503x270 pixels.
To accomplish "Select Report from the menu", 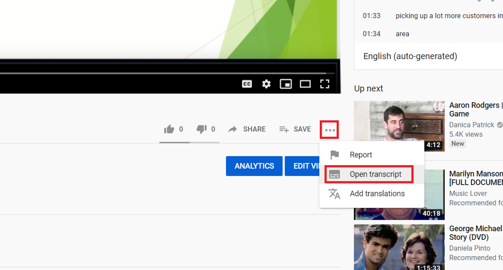I will (360, 155).
